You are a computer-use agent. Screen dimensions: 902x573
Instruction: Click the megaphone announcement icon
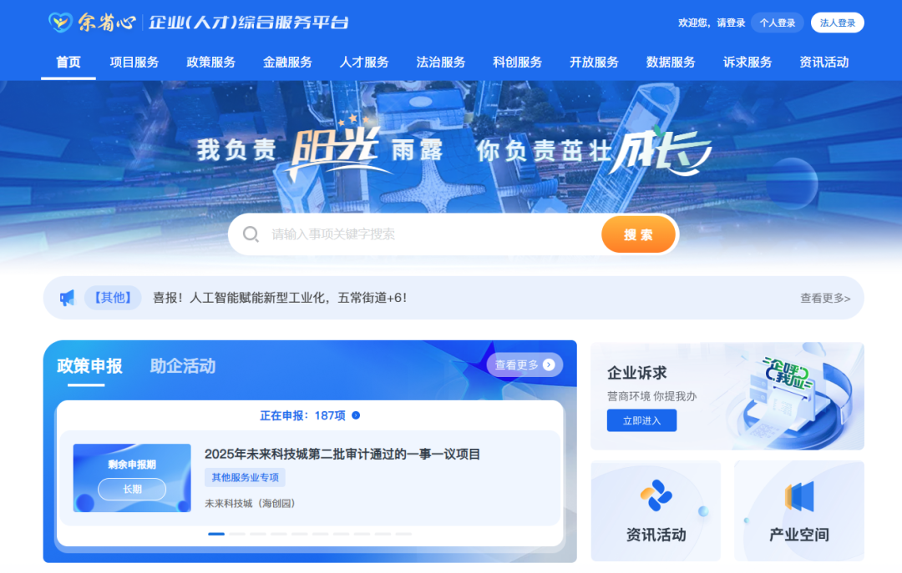(68, 298)
